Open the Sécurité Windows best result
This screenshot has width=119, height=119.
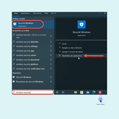coord(33,25)
